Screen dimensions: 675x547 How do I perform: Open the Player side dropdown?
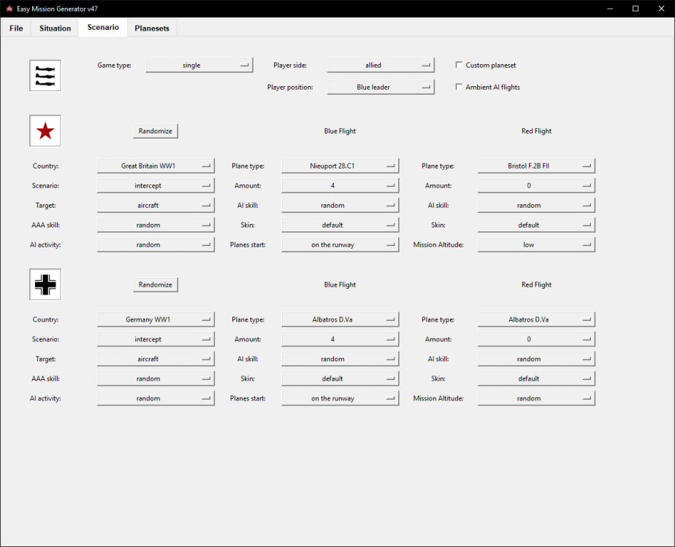coord(380,65)
